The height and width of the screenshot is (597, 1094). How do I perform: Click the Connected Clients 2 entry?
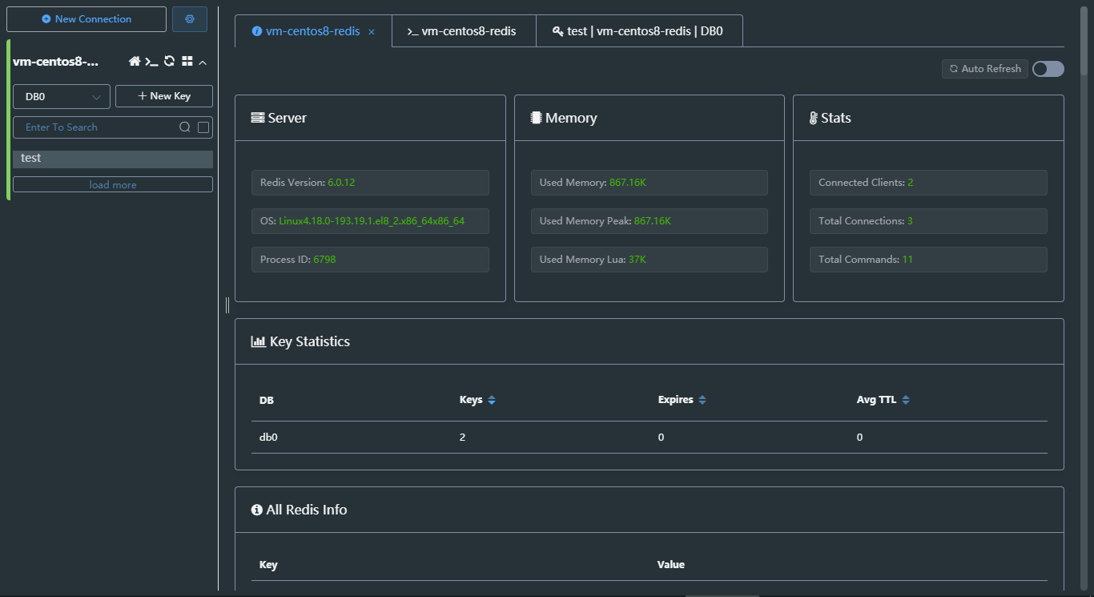coord(928,183)
